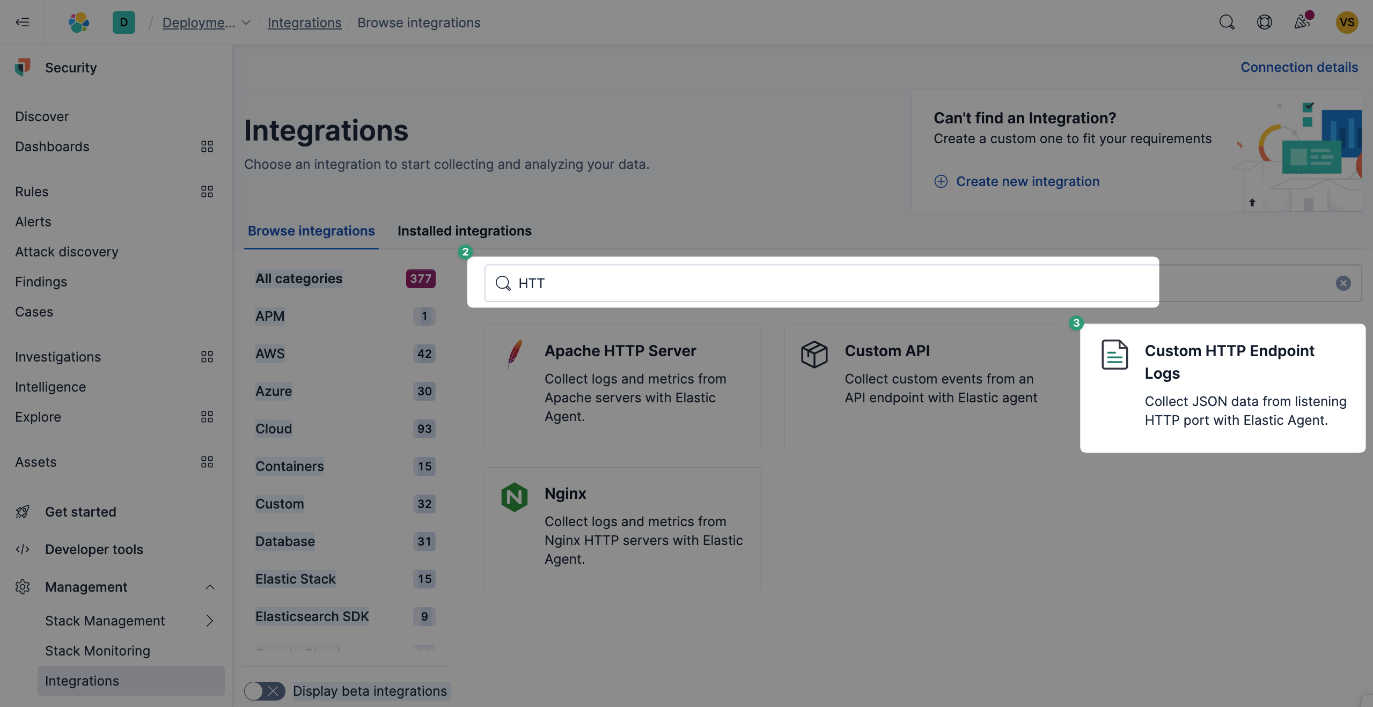Click the Nginx hexagon logo
This screenshot has width=1373, height=707.
point(515,497)
